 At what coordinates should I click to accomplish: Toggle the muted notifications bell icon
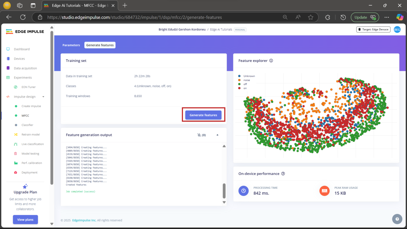coord(199,135)
